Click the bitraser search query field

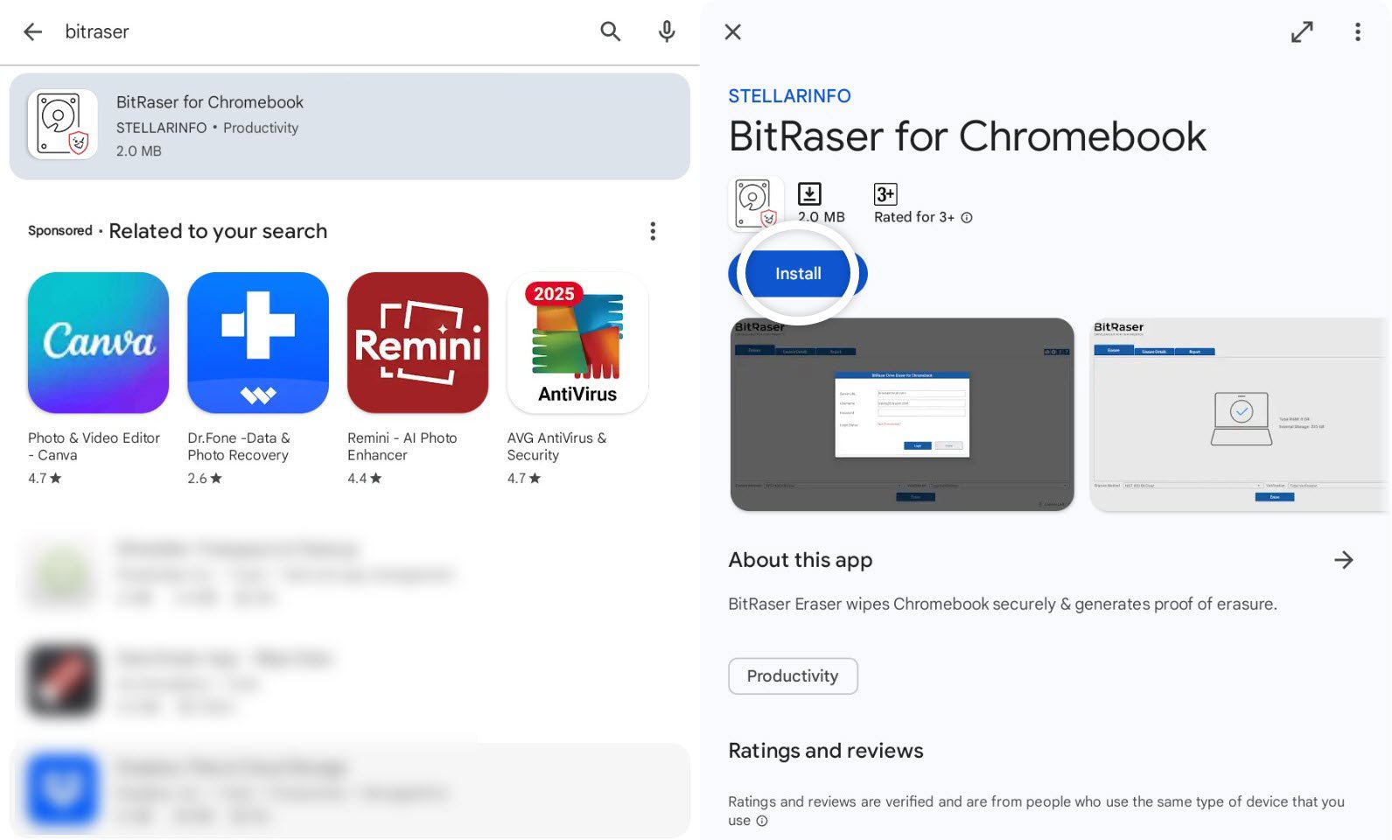coord(324,32)
